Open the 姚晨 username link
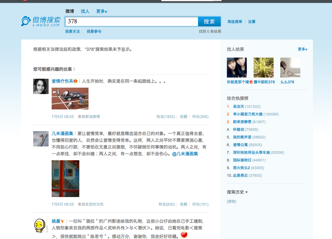The image size is (332, 239). 56,221
